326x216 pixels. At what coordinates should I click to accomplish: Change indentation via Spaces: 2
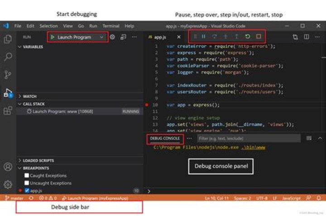tap(242, 198)
